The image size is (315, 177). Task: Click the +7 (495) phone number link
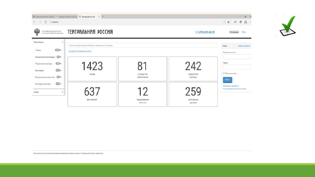[205, 32]
